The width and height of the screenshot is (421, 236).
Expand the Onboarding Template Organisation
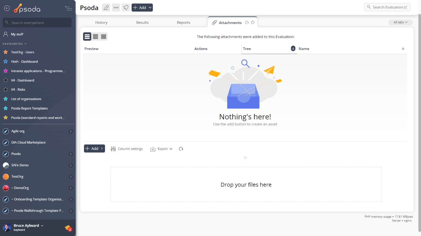71,200
